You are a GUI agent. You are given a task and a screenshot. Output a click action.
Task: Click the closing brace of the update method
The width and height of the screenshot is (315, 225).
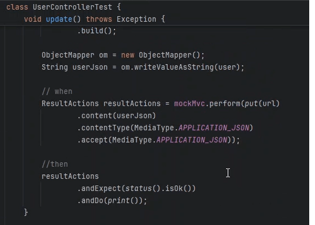coord(26,212)
